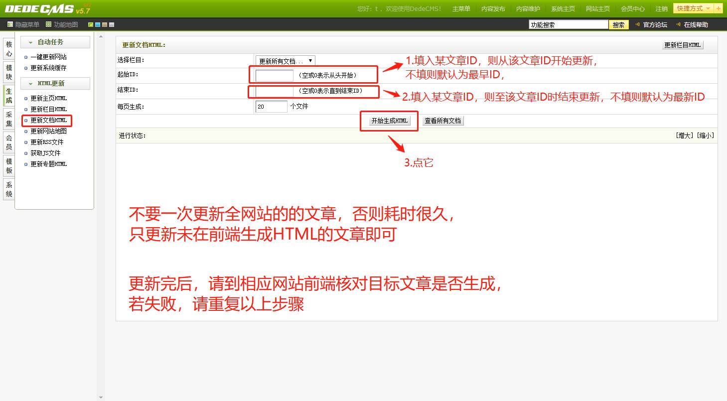Screen dimensions: 727x401
Task: Click the DedeCMS v5.7 logo
Action: (x=47, y=9)
